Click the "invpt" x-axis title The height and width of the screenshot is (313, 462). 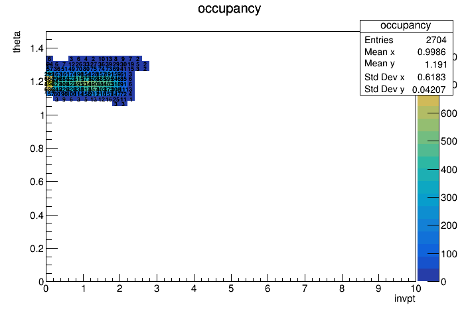(405, 298)
